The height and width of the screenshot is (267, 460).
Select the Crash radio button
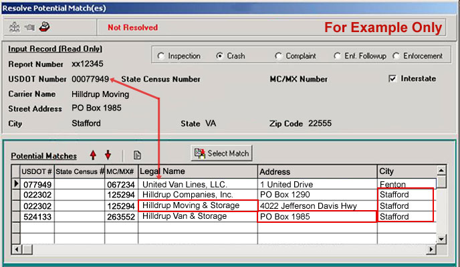219,56
